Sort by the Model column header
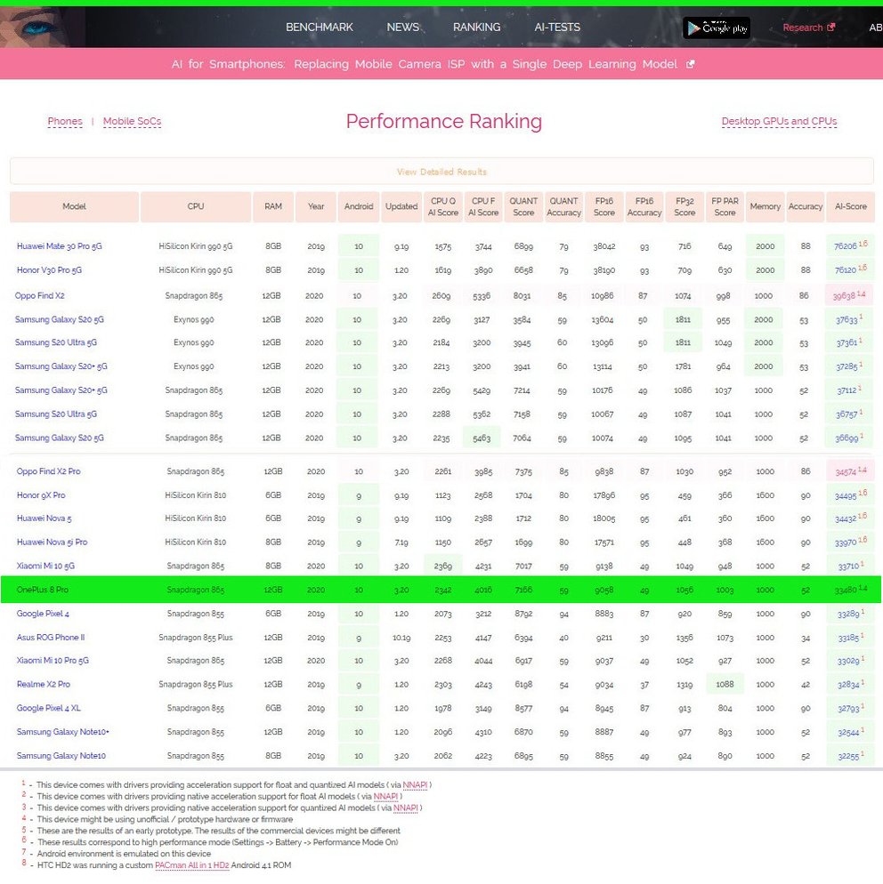This screenshot has height=884, width=883. pos(75,207)
